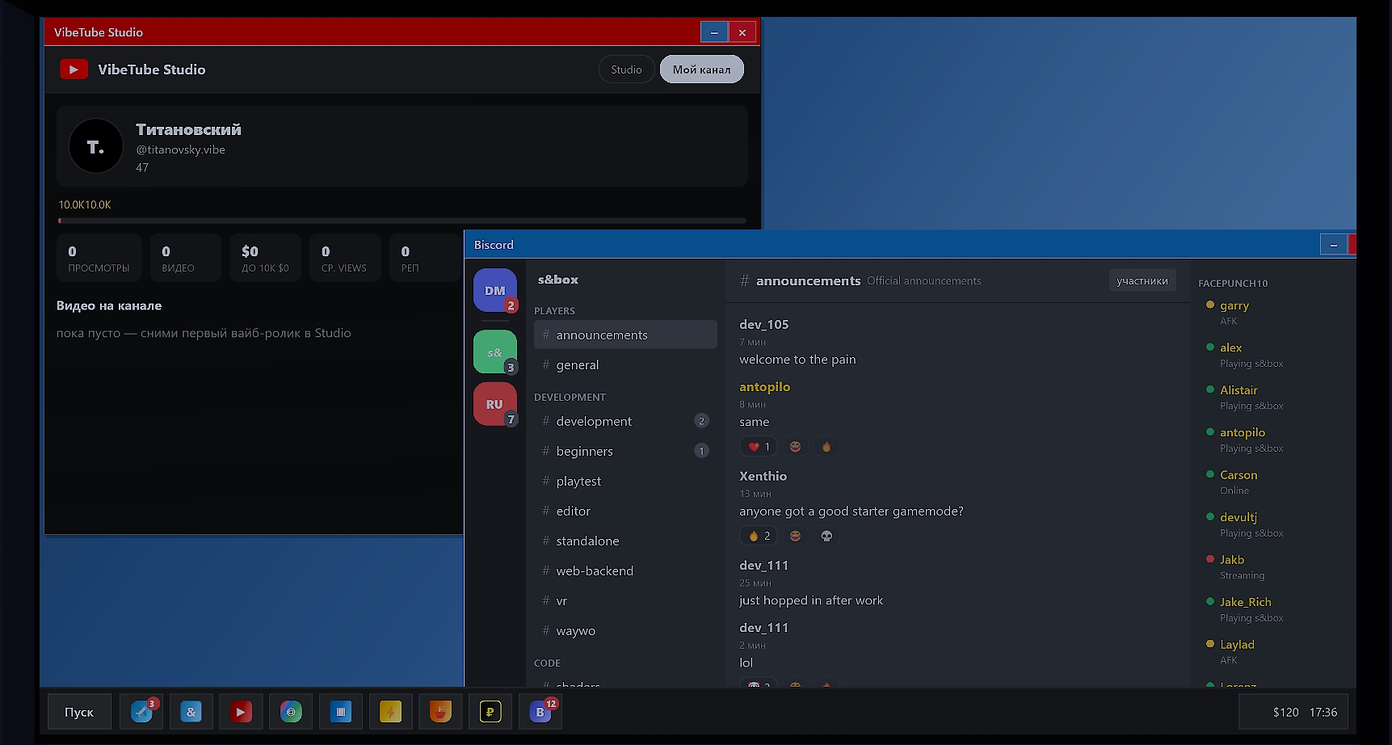The width and height of the screenshot is (1392, 745).
Task: Click the участники button in Biscord
Action: point(1142,280)
